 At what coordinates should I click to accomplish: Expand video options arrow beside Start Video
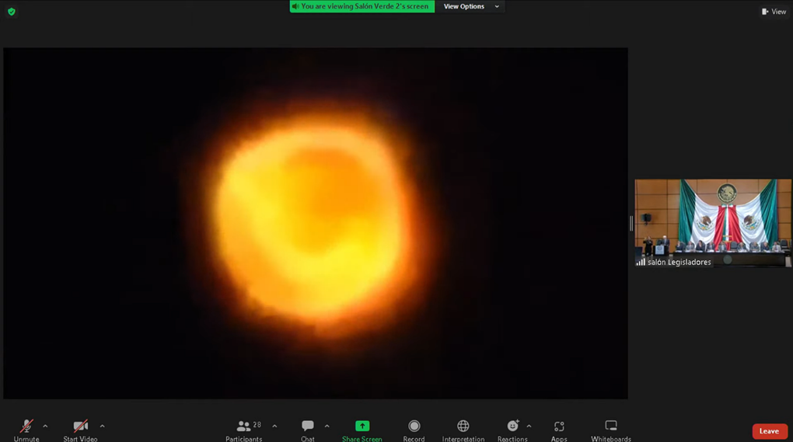[102, 426]
